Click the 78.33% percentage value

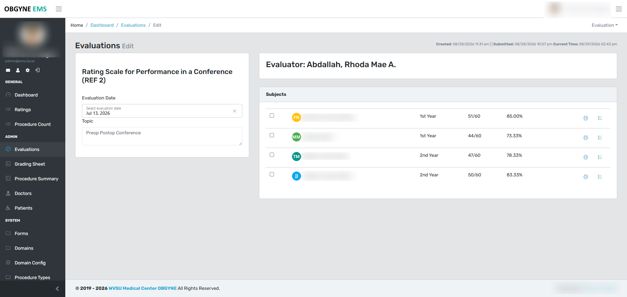tap(514, 155)
